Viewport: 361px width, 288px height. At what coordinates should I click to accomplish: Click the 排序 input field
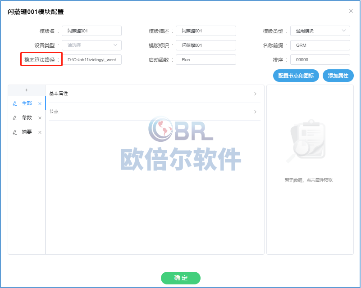click(320, 59)
